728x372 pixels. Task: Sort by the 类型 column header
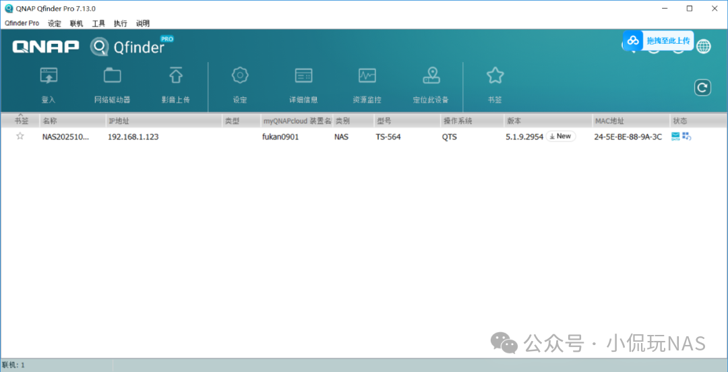pos(241,121)
